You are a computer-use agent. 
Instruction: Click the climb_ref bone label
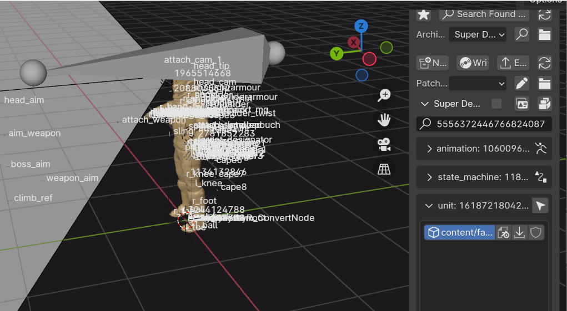pos(33,198)
